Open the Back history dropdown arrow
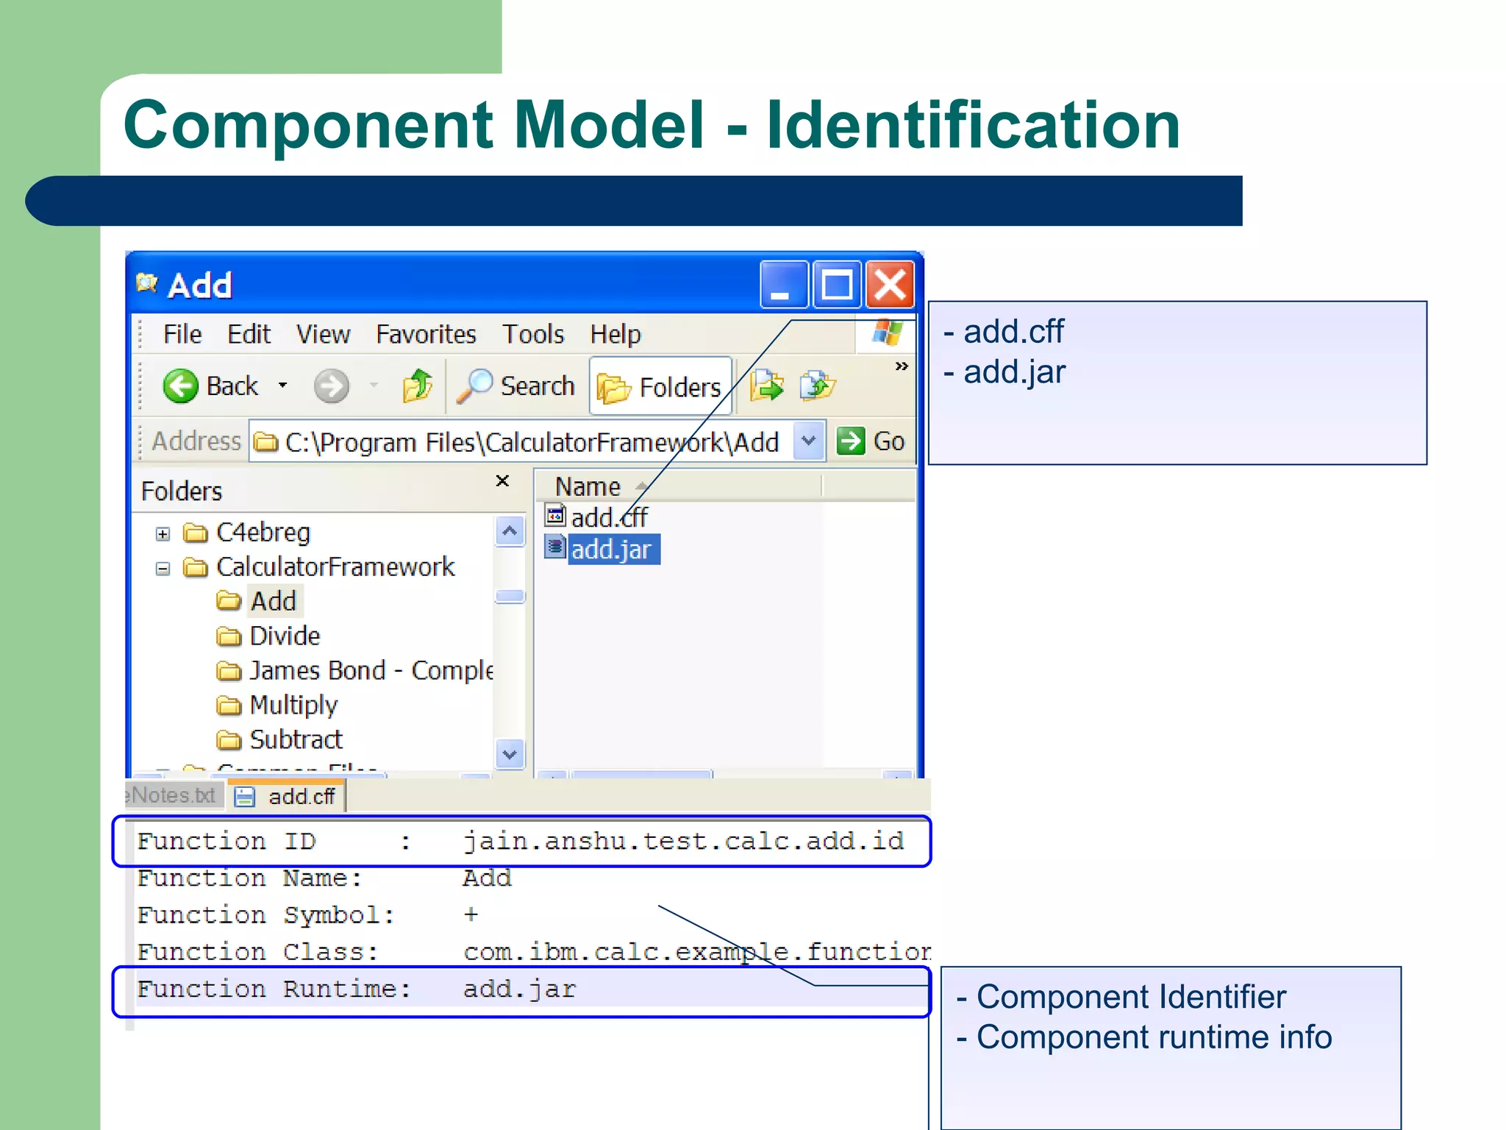Viewport: 1506px width, 1130px height. tap(283, 385)
